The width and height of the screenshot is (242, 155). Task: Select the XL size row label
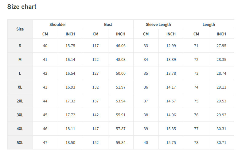(x=20, y=87)
